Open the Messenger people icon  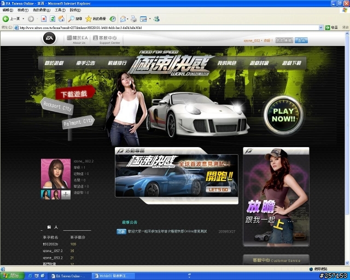(x=157, y=19)
